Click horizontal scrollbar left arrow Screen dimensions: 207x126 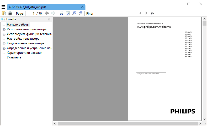(x=55, y=123)
